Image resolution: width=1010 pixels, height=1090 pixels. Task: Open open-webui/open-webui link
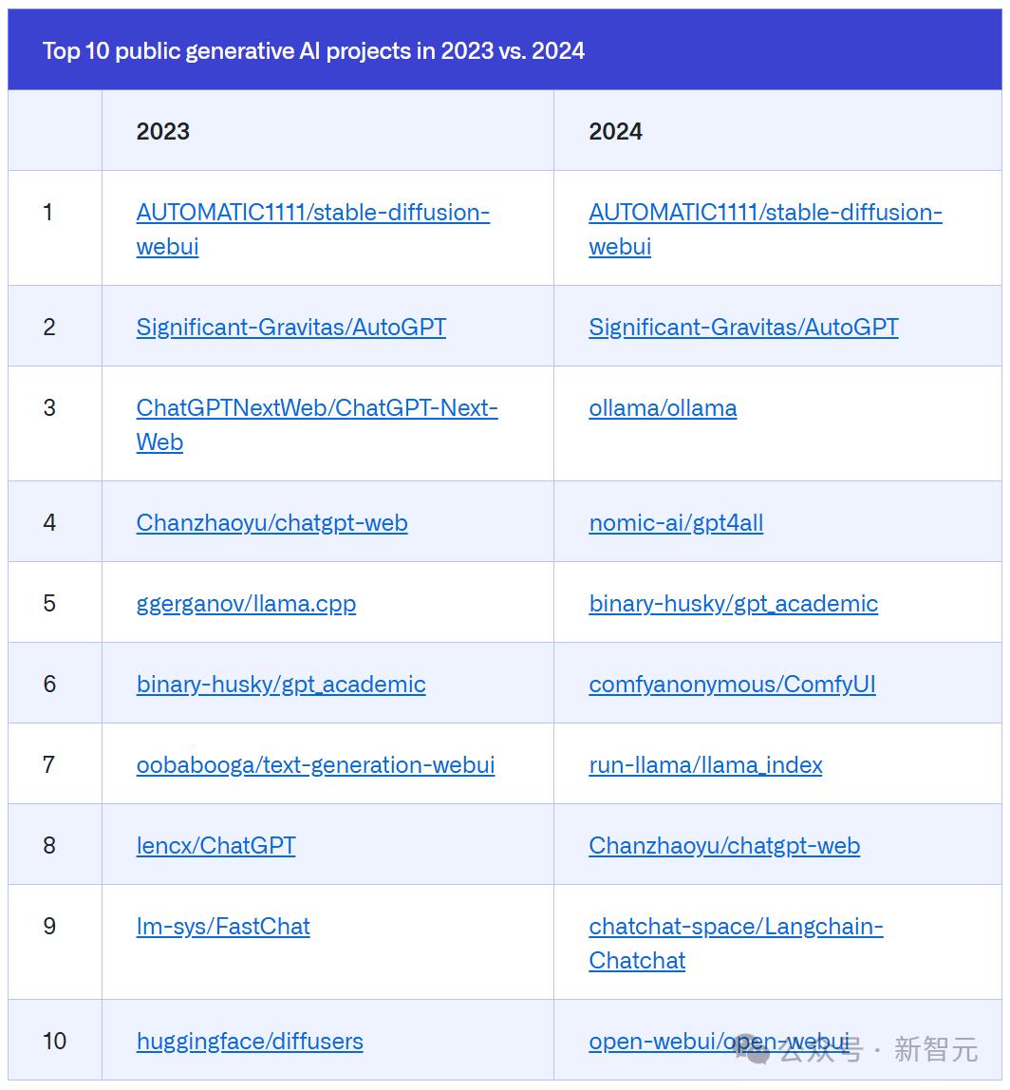[719, 1042]
